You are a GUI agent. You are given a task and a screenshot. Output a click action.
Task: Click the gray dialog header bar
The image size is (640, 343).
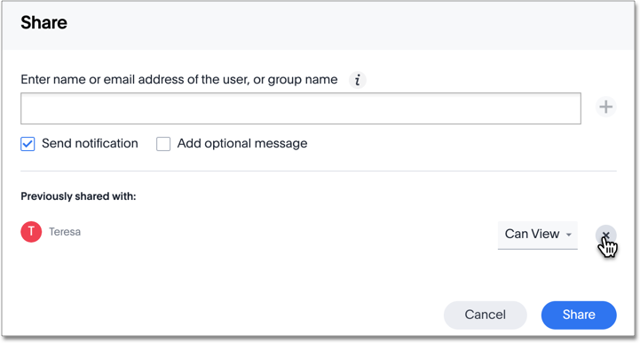319,26
